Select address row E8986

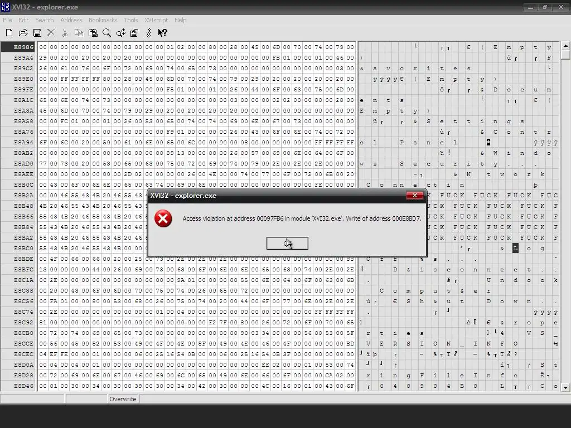point(19,47)
